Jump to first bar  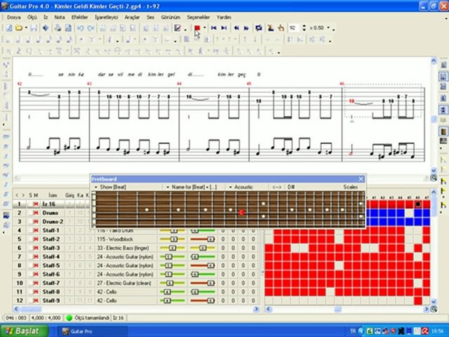pyautogui.click(x=214, y=28)
